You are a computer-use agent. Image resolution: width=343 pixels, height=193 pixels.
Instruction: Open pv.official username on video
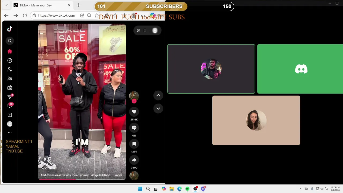pyautogui.click(x=49, y=168)
